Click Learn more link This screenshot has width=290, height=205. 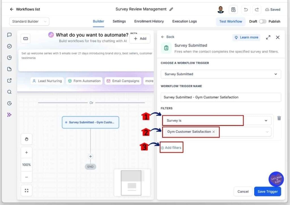(246, 37)
